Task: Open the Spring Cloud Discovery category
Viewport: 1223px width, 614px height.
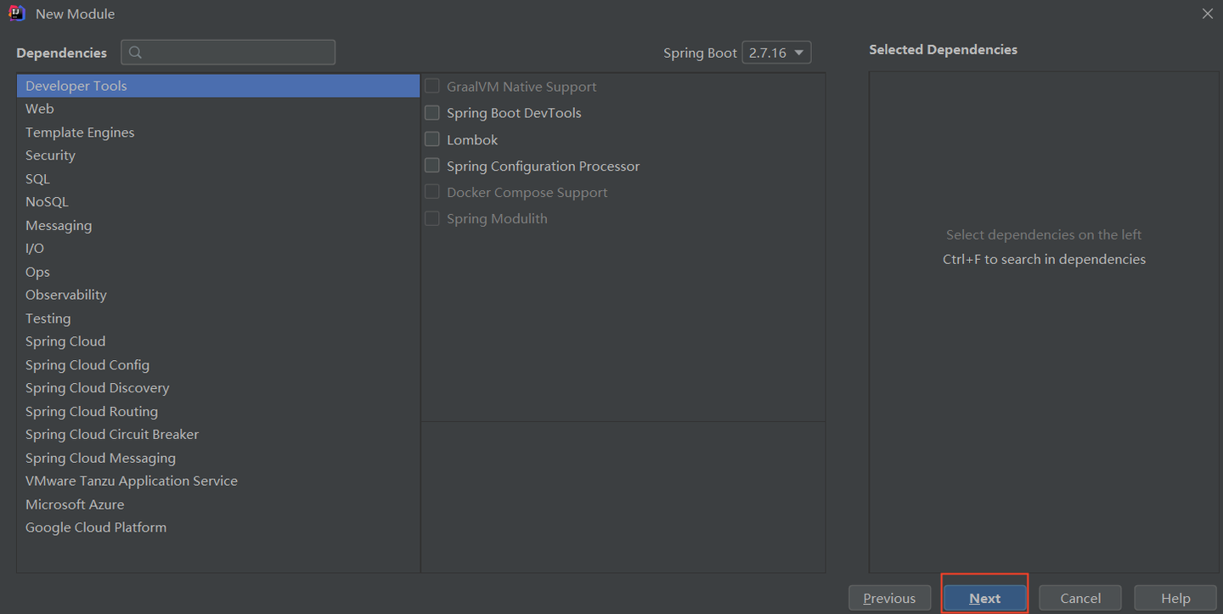Action: click(97, 388)
